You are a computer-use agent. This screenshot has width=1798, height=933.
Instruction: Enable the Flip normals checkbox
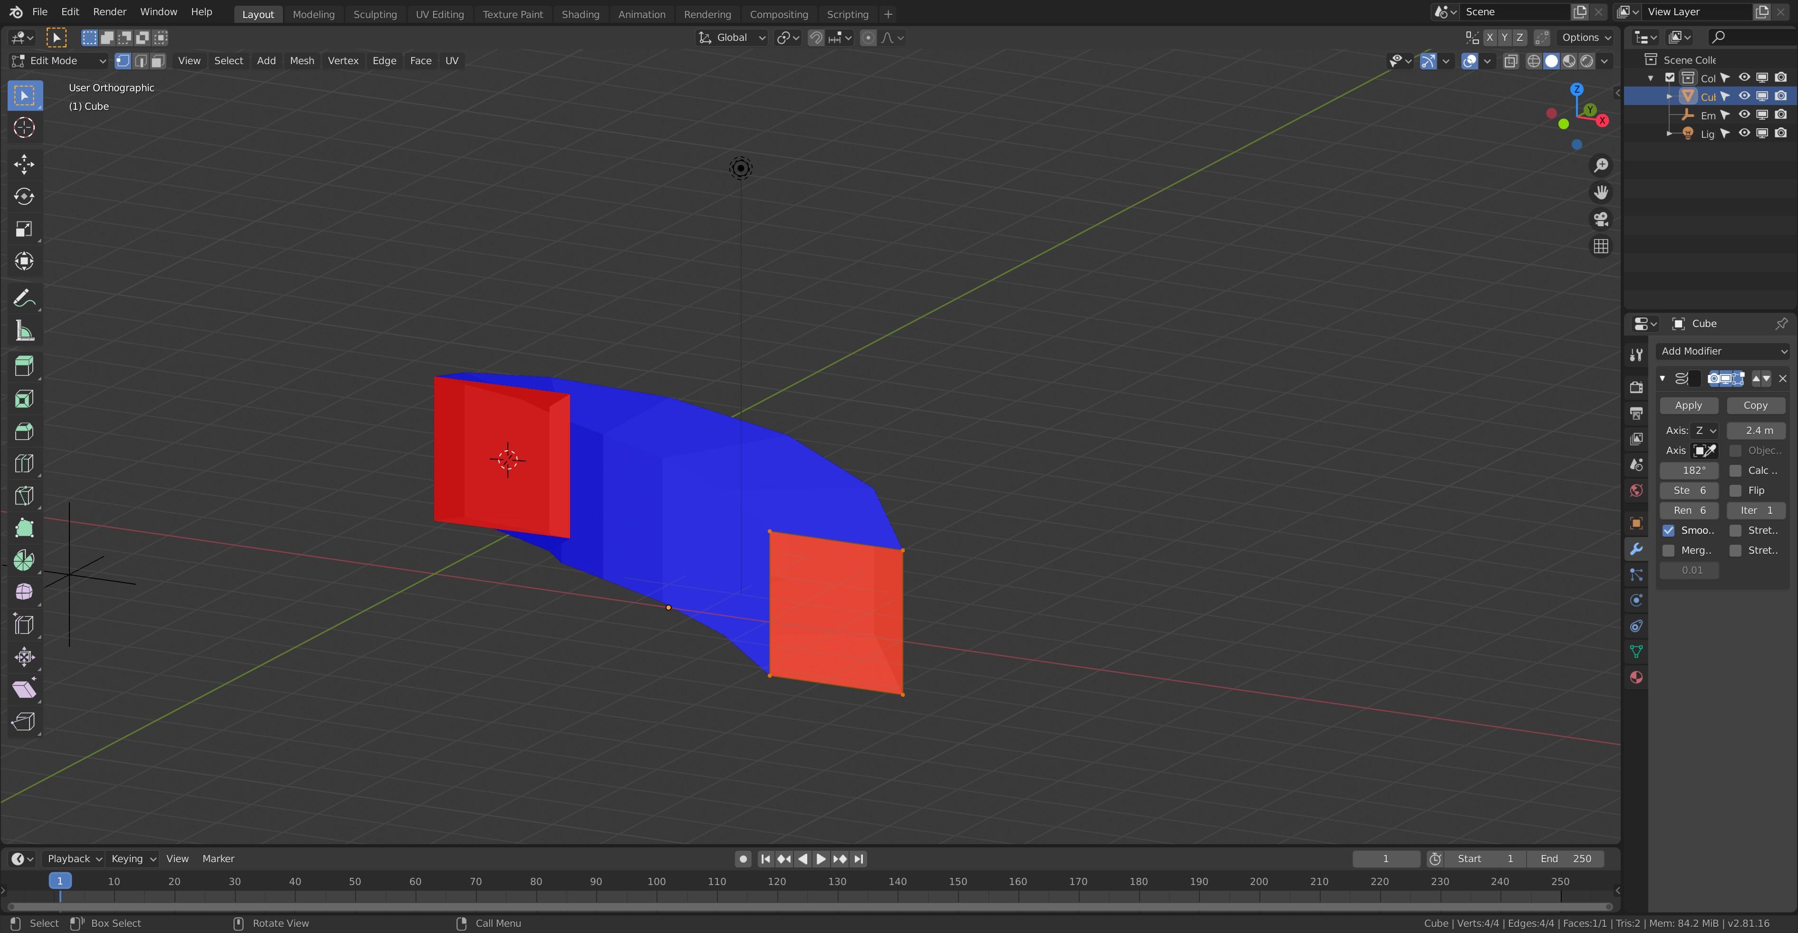1735,491
